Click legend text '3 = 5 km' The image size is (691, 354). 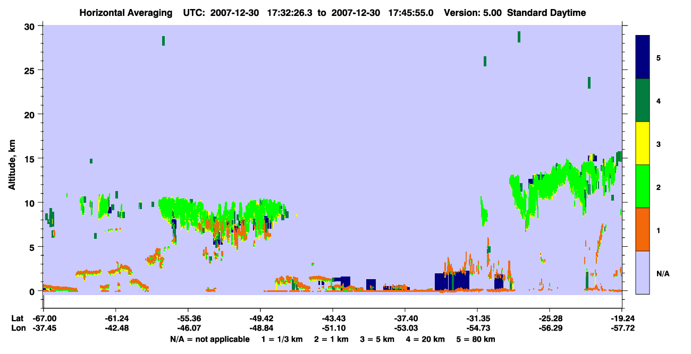[x=377, y=339]
